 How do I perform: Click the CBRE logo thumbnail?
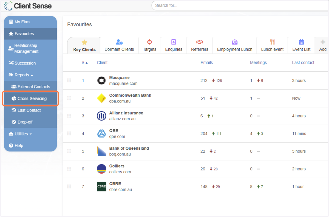[101, 187]
